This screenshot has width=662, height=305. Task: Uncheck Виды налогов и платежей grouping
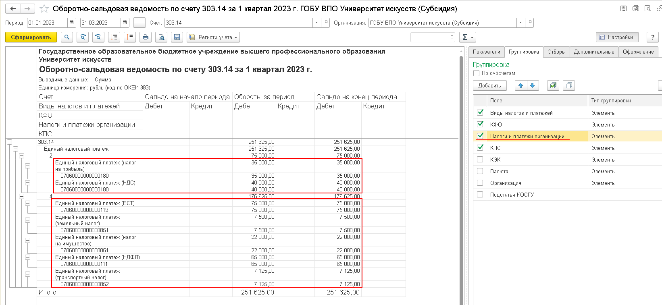pyautogui.click(x=480, y=112)
